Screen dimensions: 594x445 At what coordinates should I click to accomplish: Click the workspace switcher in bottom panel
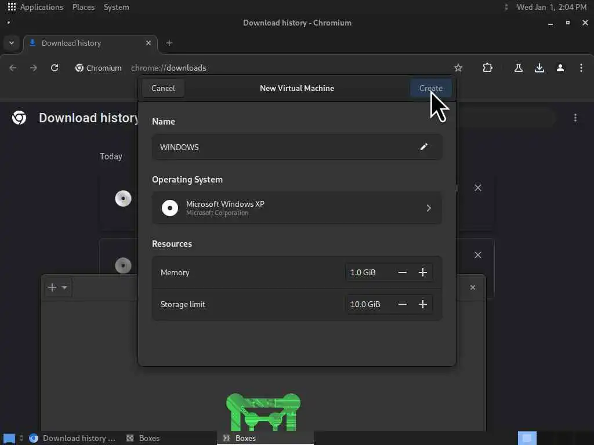tap(527, 438)
